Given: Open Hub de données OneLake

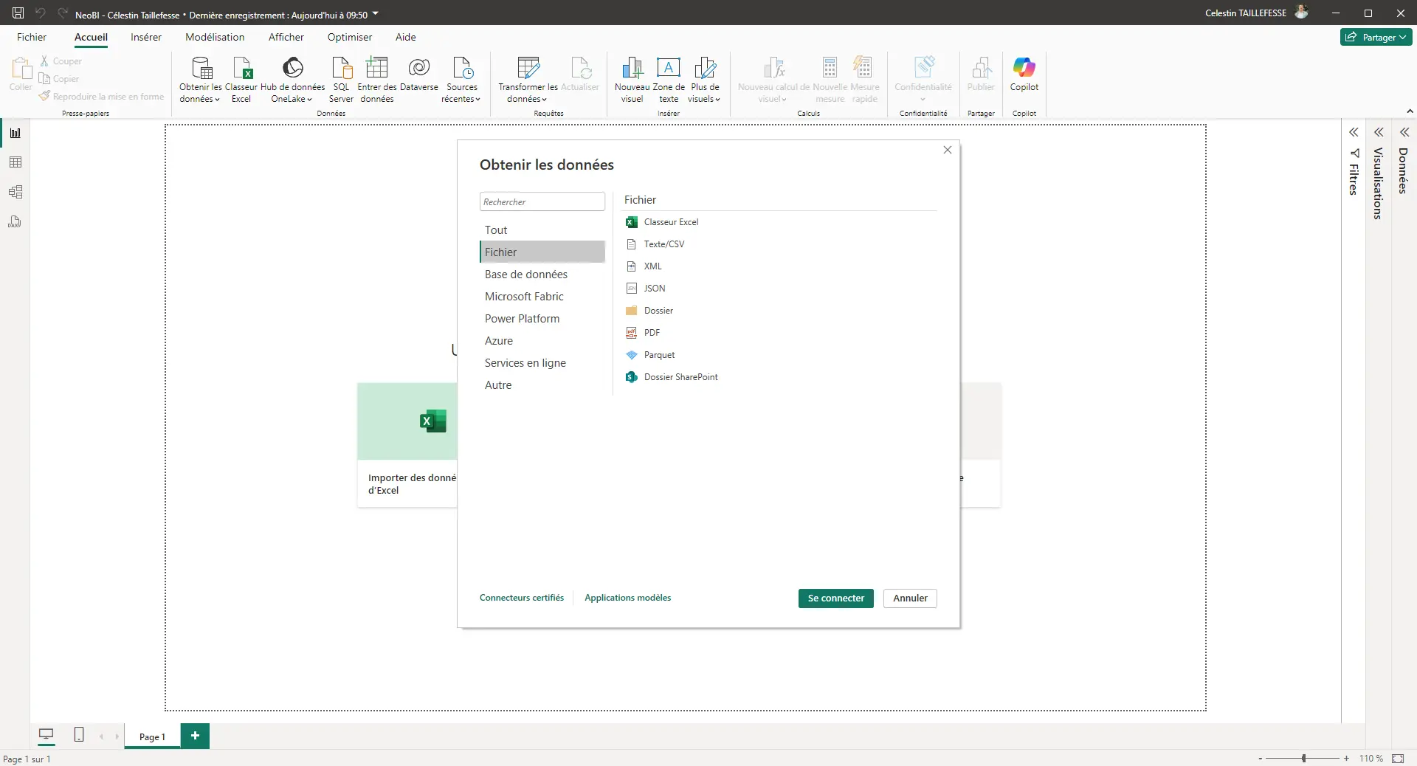Looking at the screenshot, I should point(292,79).
